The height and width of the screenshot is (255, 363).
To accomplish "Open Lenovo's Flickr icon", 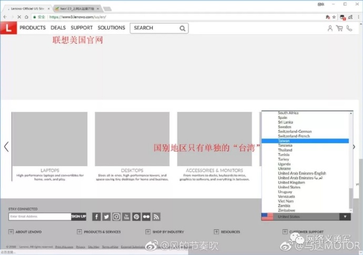I will pyautogui.click(x=146, y=217).
